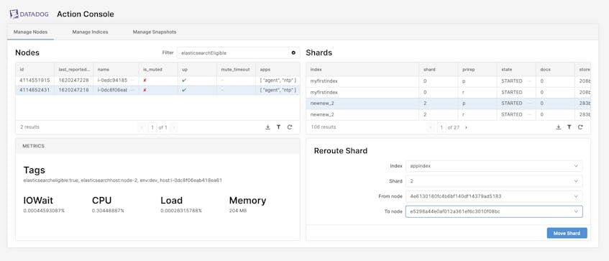Click the Shards page number box

pos(441,127)
